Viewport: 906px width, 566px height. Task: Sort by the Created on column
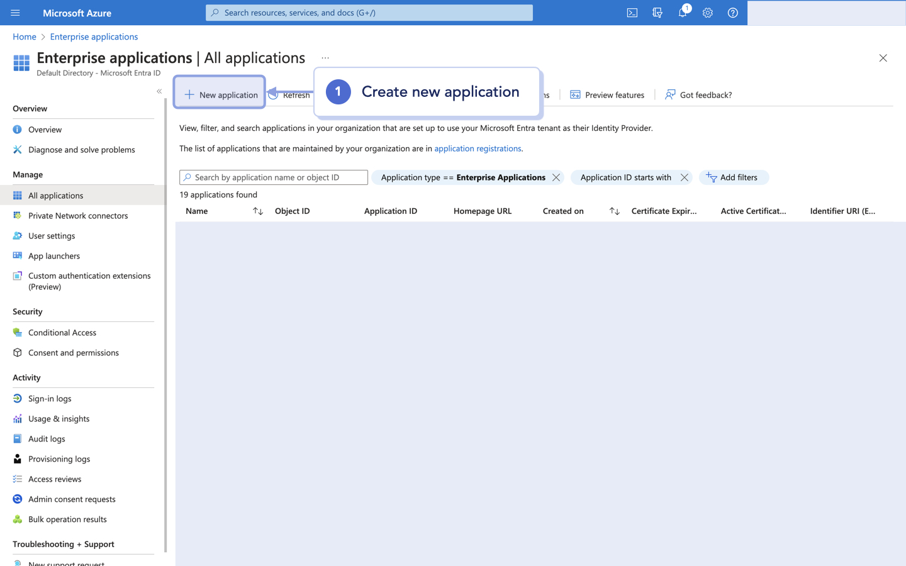point(613,211)
